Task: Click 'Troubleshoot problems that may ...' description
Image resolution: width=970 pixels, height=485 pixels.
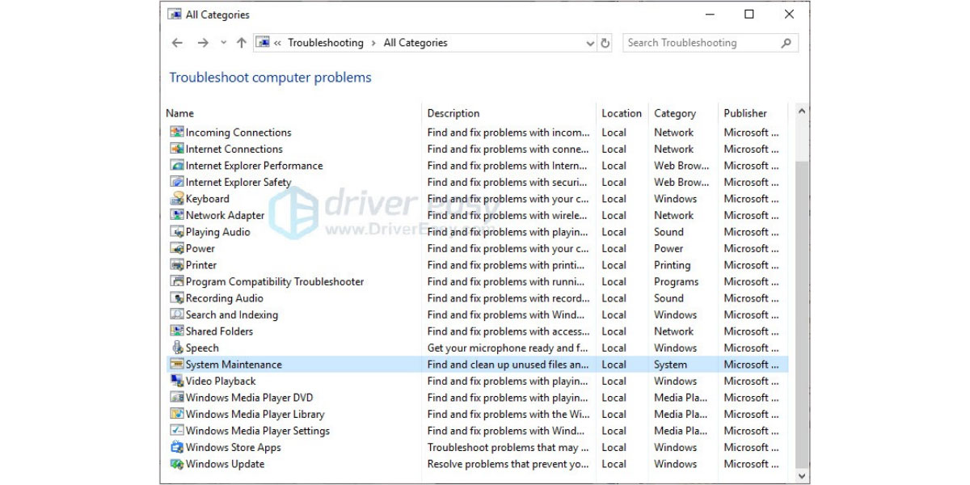Action: (x=508, y=447)
